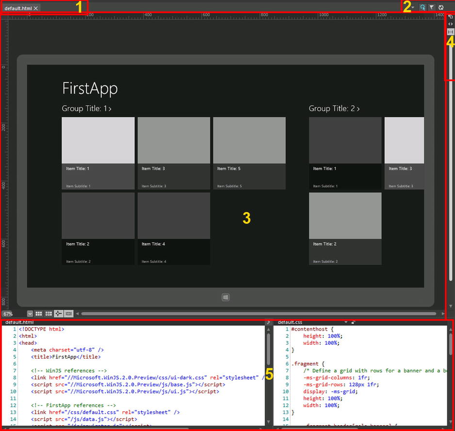
Task: Click the left scroll arrow of artboard
Action: [77, 314]
